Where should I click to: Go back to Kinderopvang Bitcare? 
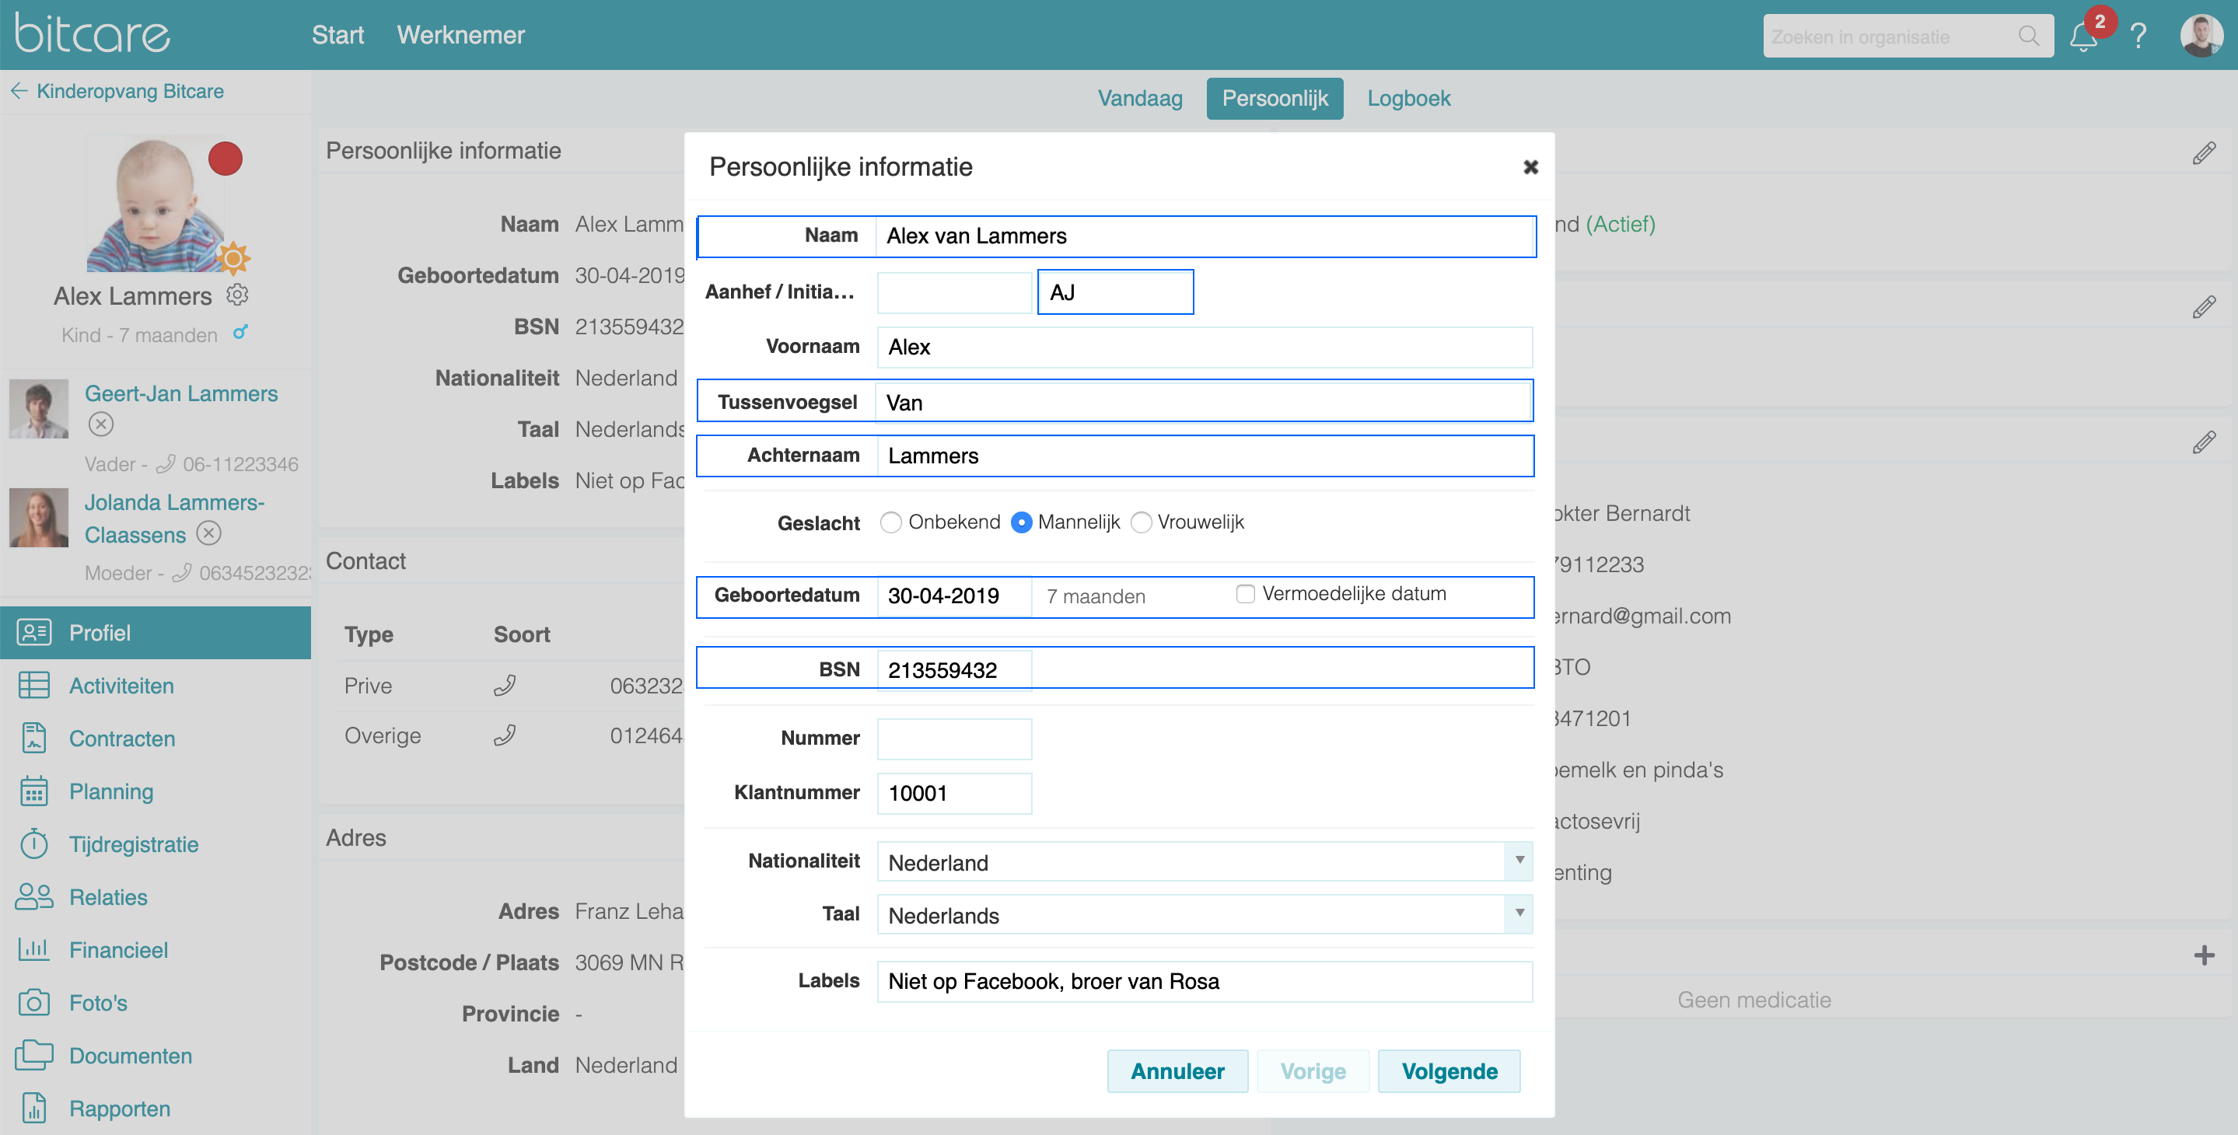click(117, 91)
